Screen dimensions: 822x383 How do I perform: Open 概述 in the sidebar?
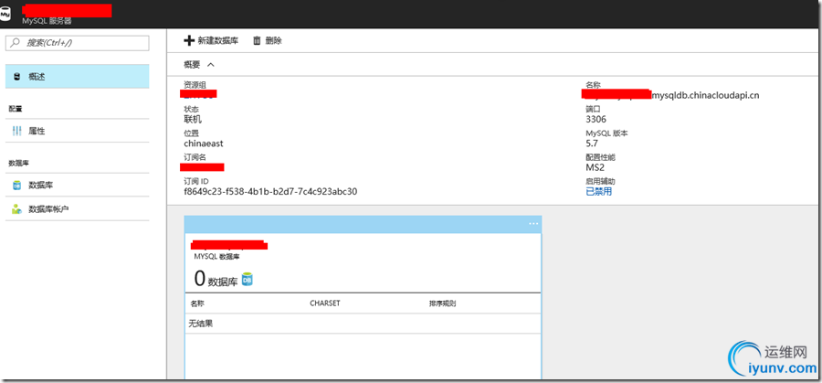(x=77, y=77)
